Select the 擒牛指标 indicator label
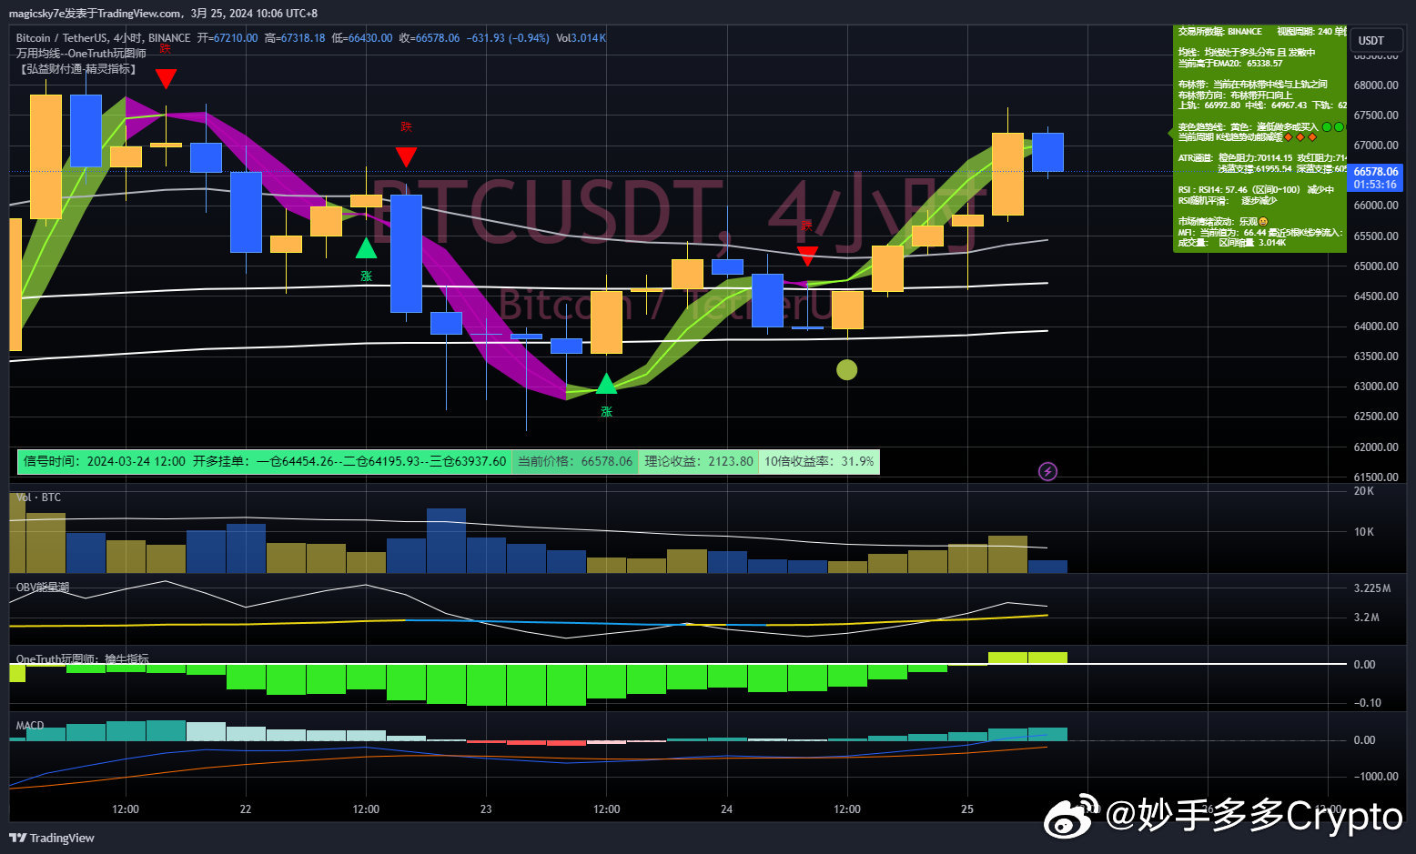This screenshot has height=854, width=1416. 83,659
